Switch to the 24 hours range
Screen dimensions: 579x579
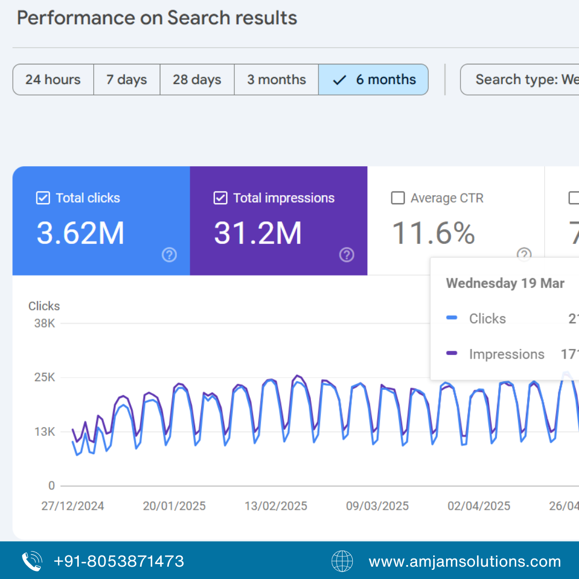coord(53,80)
